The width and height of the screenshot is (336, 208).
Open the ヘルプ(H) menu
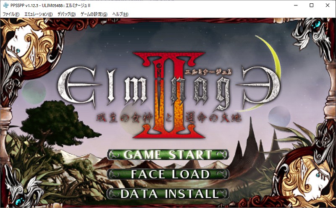120,14
